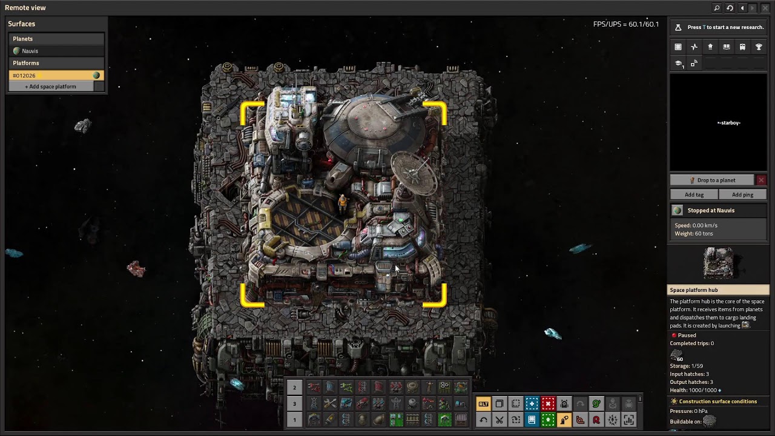Open achievements trophy icon
Viewport: 775px width, 436px height.
[759, 47]
